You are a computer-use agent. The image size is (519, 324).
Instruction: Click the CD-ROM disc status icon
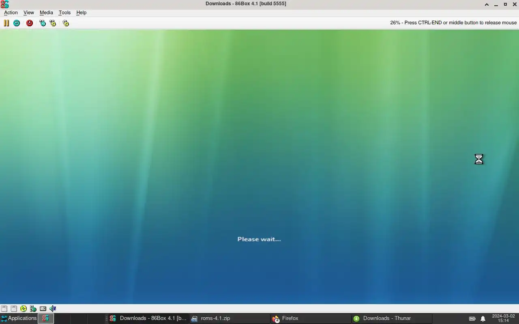point(24,309)
